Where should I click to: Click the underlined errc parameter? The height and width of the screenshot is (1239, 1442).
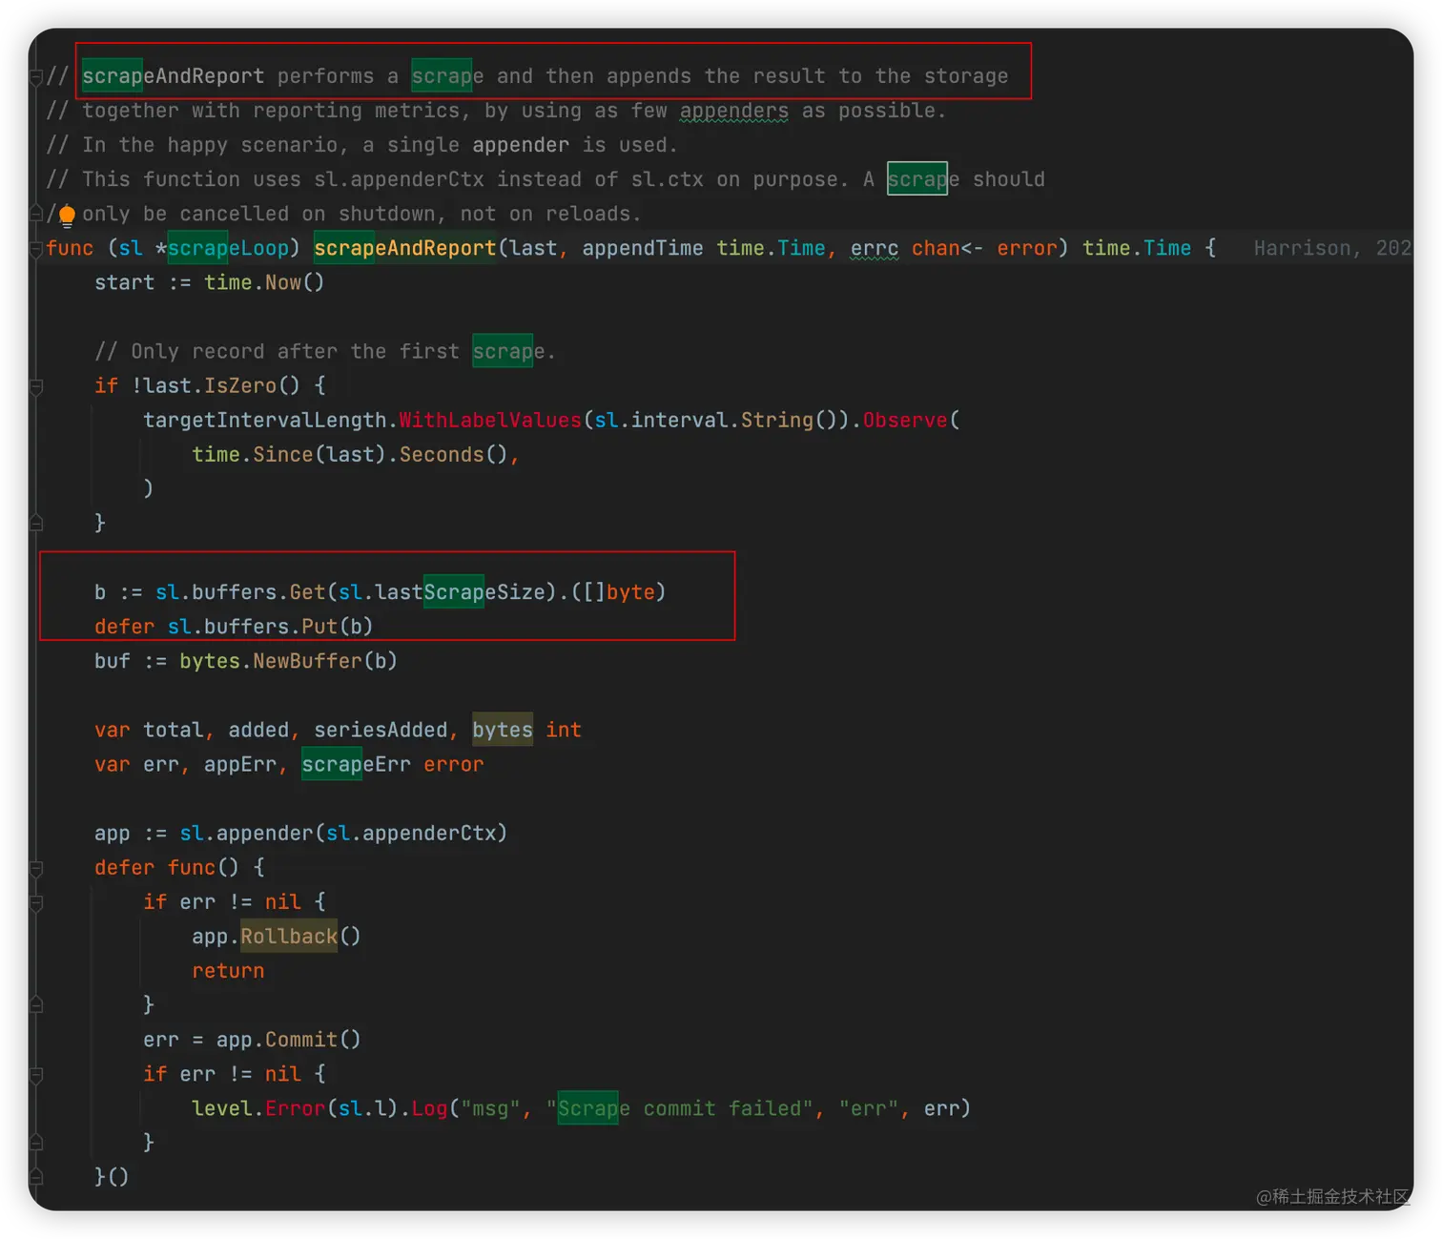click(x=875, y=249)
